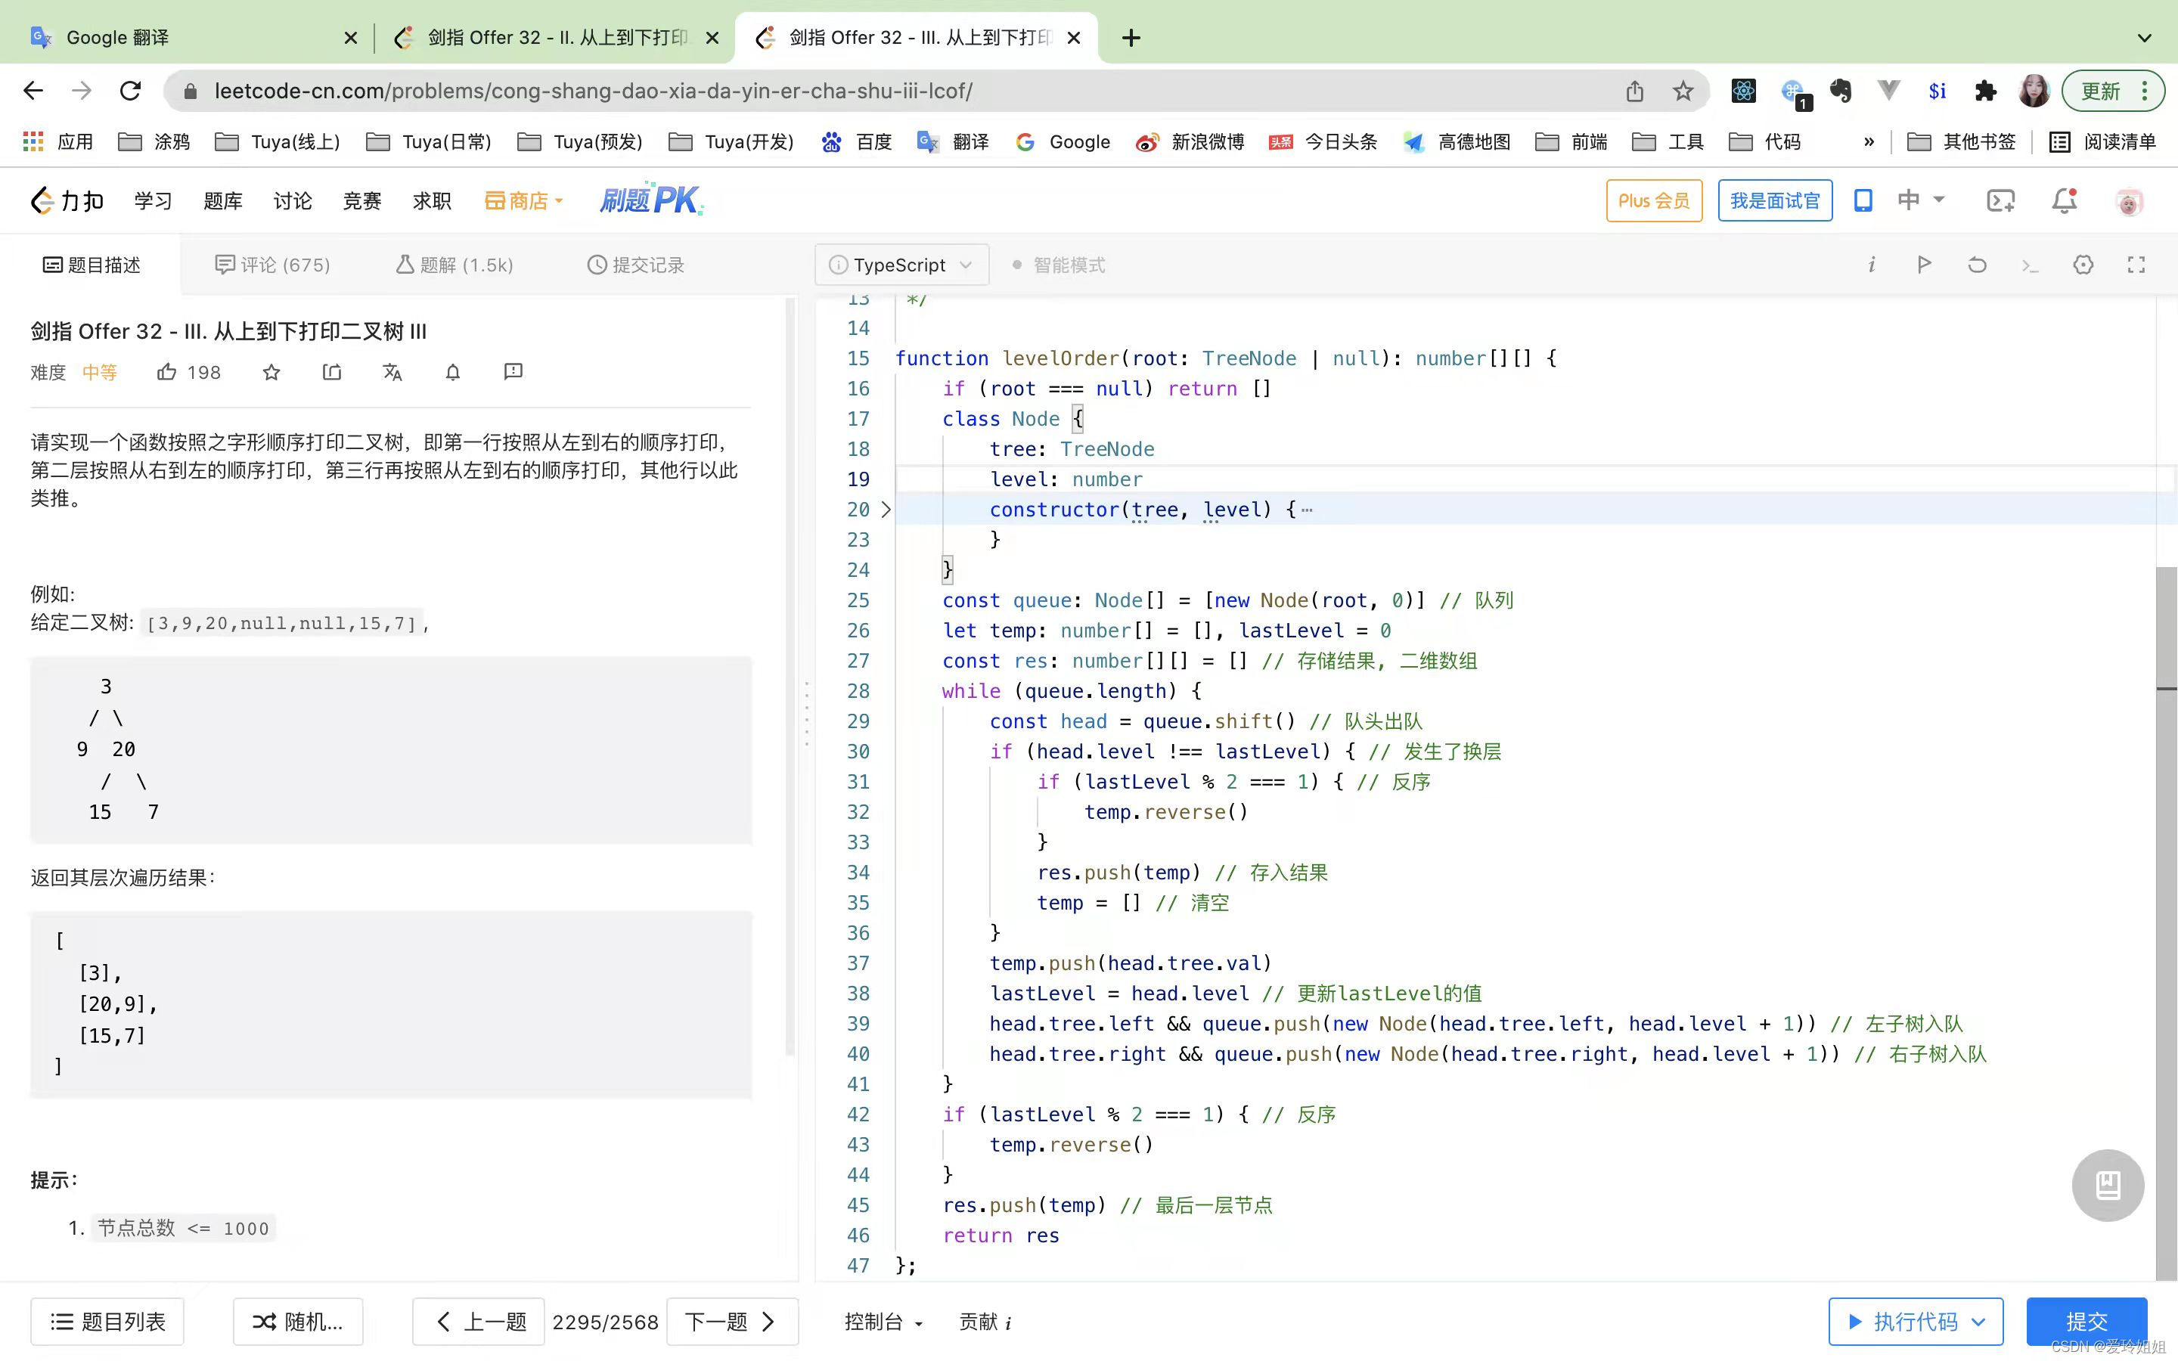The width and height of the screenshot is (2178, 1361).
Task: Reset code with the restore icon
Action: point(1976,265)
